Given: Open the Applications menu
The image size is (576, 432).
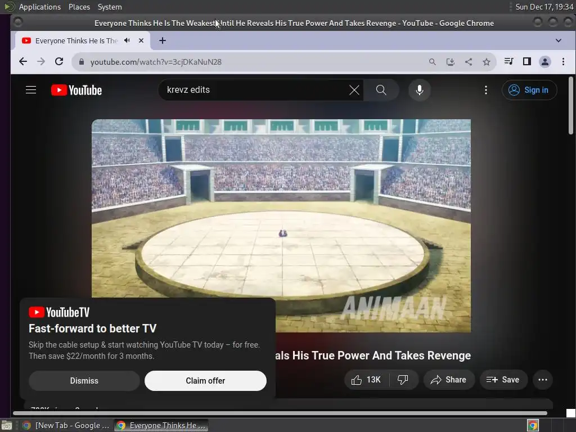Looking at the screenshot, I should [x=40, y=7].
